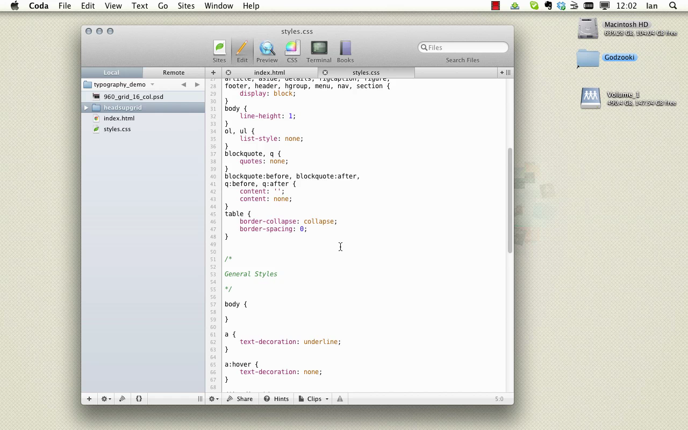This screenshot has height=430, width=688.
Task: Click the Share button
Action: tap(240, 399)
